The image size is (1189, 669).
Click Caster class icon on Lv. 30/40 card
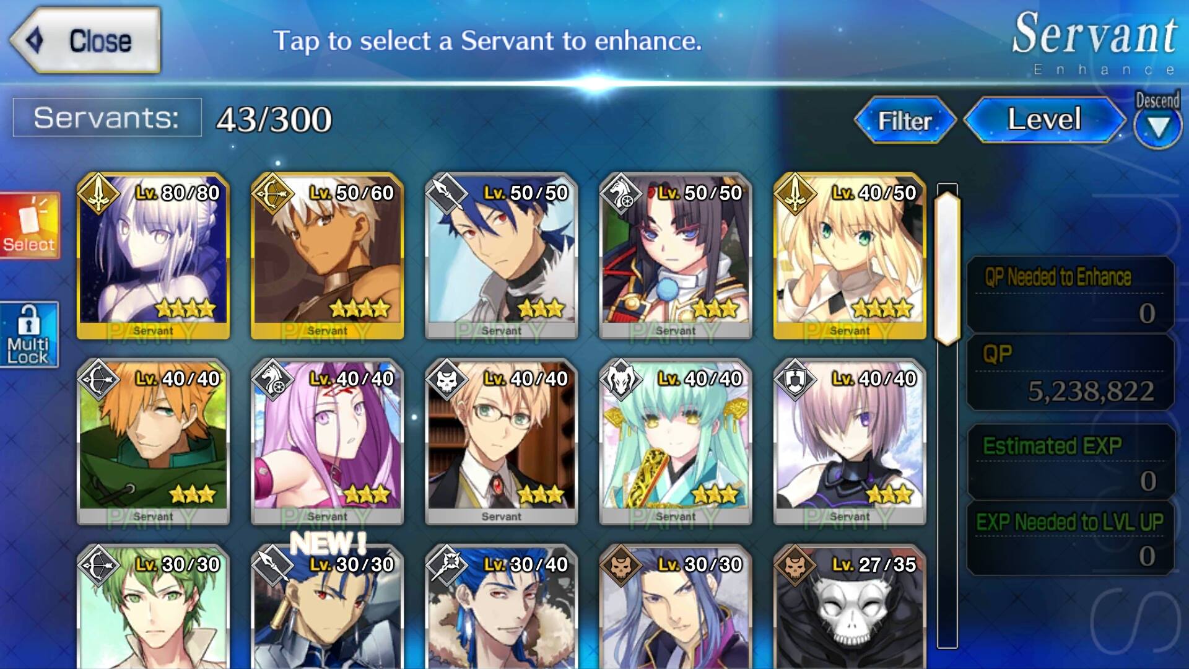446,565
